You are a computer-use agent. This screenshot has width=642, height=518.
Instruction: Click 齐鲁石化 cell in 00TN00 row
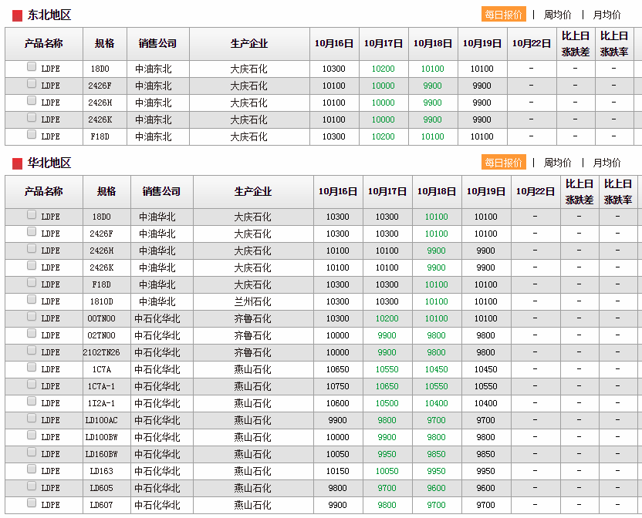click(252, 318)
